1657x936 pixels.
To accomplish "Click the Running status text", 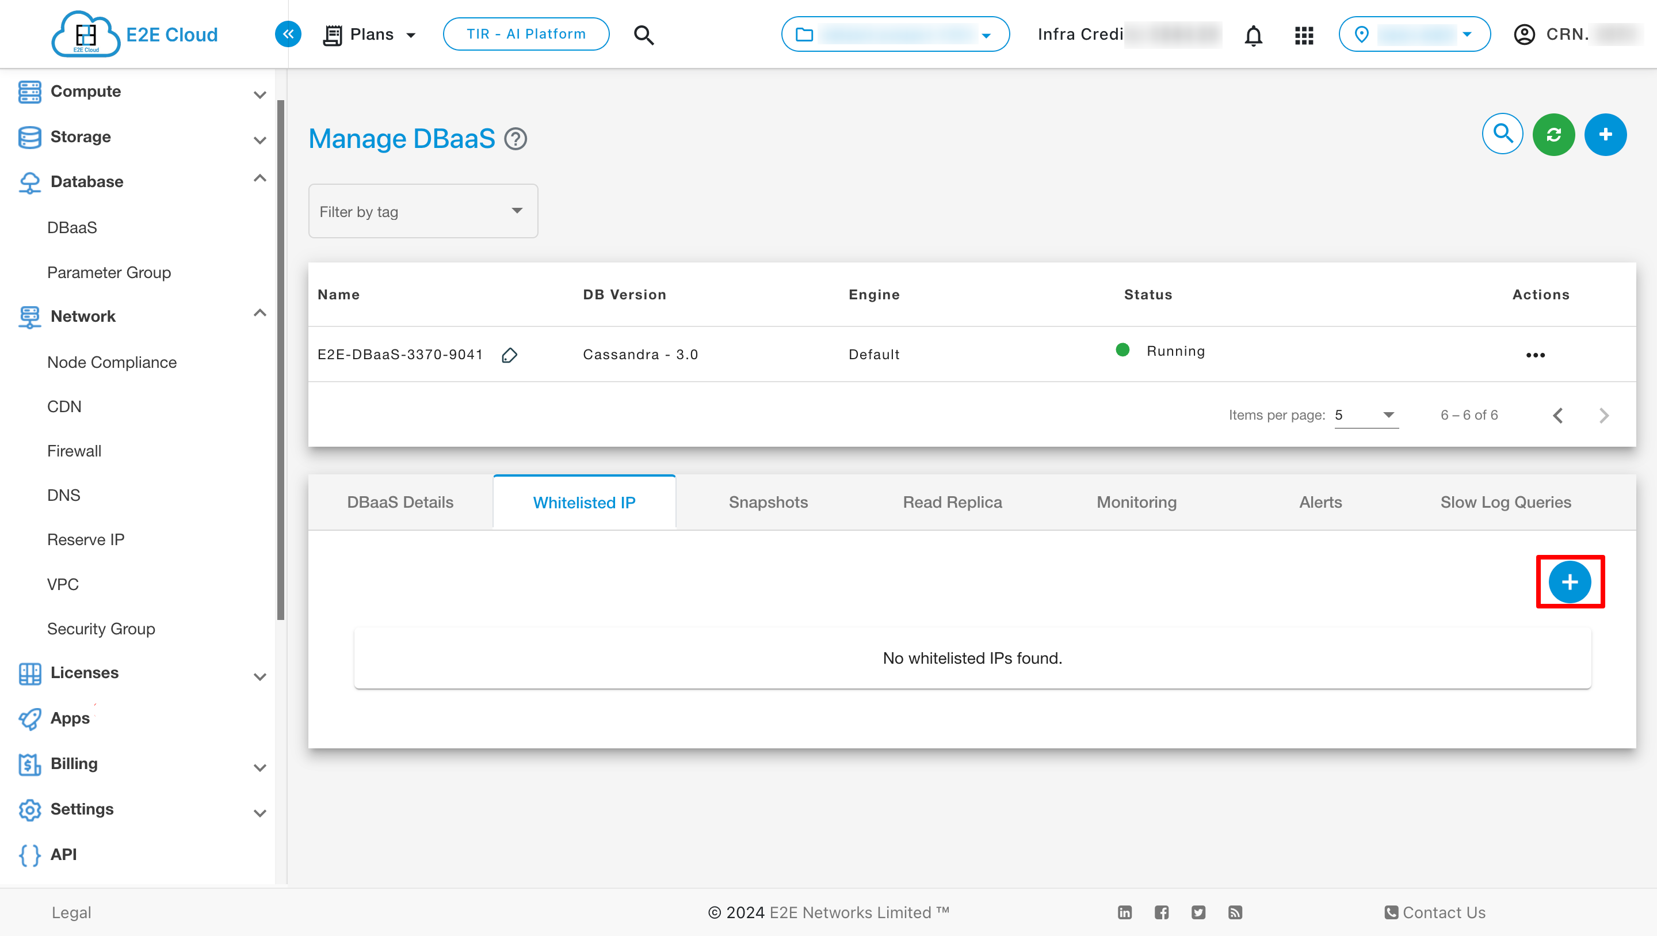I will [1176, 352].
